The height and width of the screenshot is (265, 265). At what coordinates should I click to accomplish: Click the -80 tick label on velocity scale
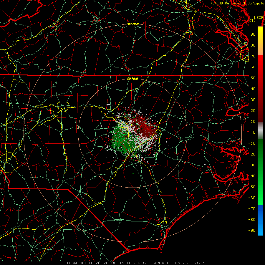click(252, 220)
